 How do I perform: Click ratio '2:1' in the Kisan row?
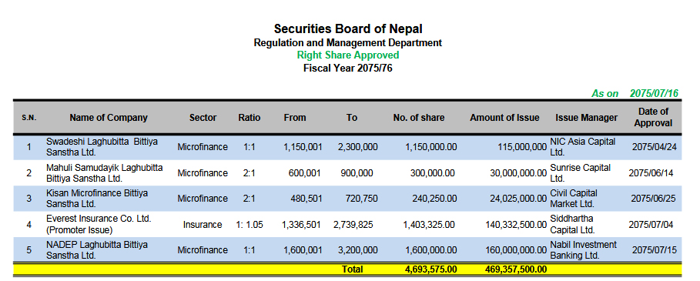click(x=249, y=199)
